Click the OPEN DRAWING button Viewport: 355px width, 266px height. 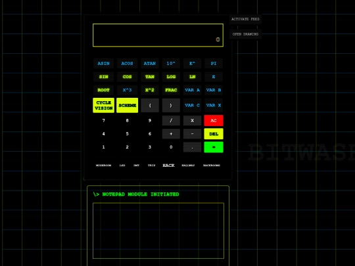pos(245,34)
